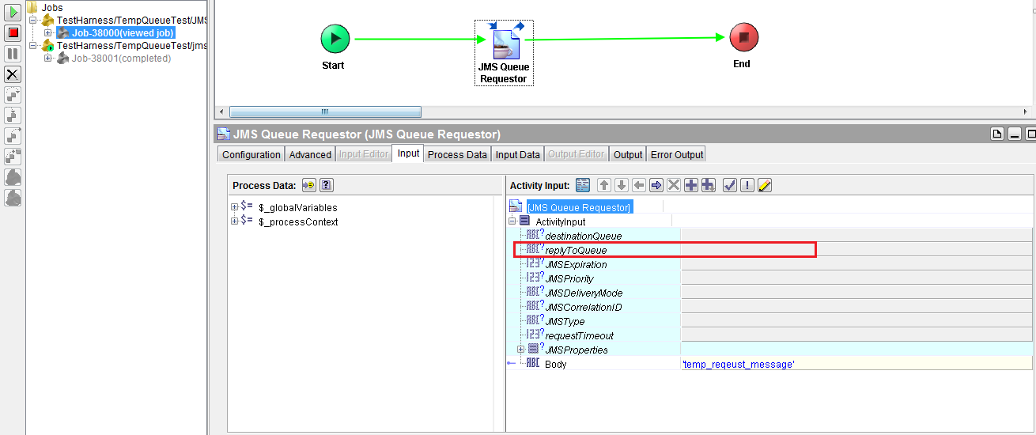
Task: Select the JMSCorrelationID input row
Action: 584,307
